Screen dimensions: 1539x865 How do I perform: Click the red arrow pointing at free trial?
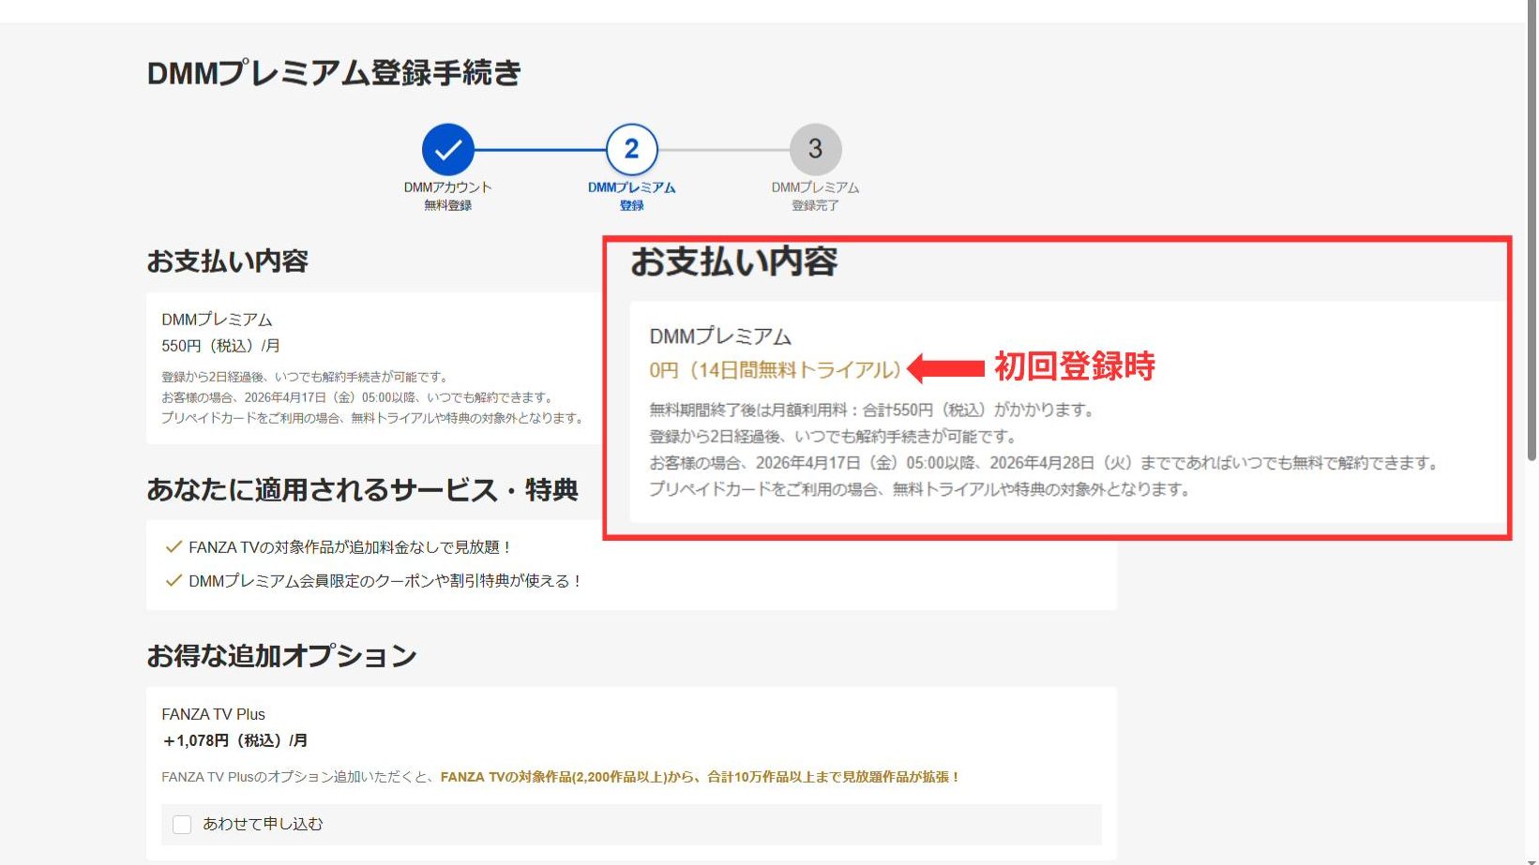coord(945,368)
